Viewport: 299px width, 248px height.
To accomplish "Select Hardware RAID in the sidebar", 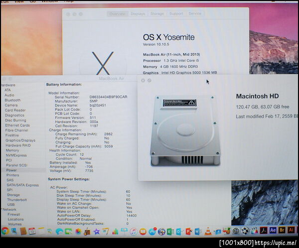I will (18, 145).
